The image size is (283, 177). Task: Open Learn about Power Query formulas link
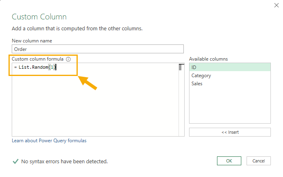(x=49, y=141)
